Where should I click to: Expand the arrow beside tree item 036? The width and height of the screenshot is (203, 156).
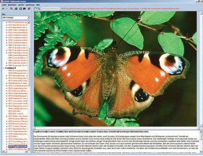(7, 35)
